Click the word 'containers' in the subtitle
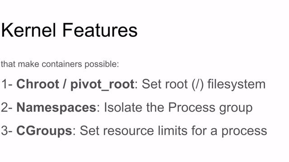Image resolution: width=289 pixels, height=162 pixels. [62, 64]
